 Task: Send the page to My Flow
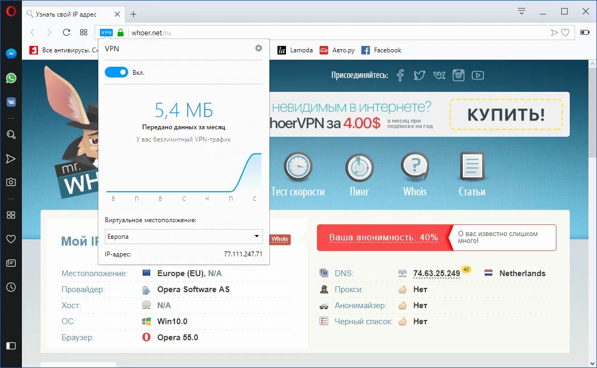[554, 33]
